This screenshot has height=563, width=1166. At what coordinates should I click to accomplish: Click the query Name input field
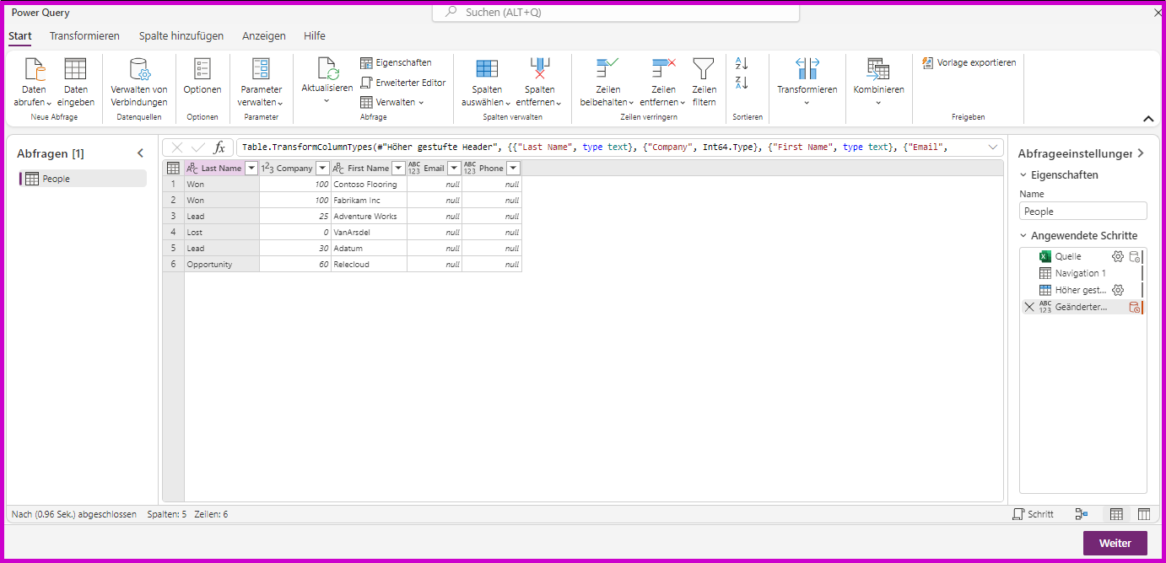1082,212
